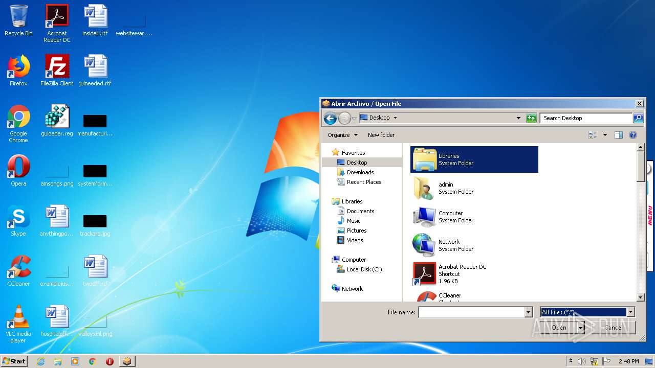Click the Opera icon in the taskbar
Screen dimensions: 655x368
click(110, 361)
